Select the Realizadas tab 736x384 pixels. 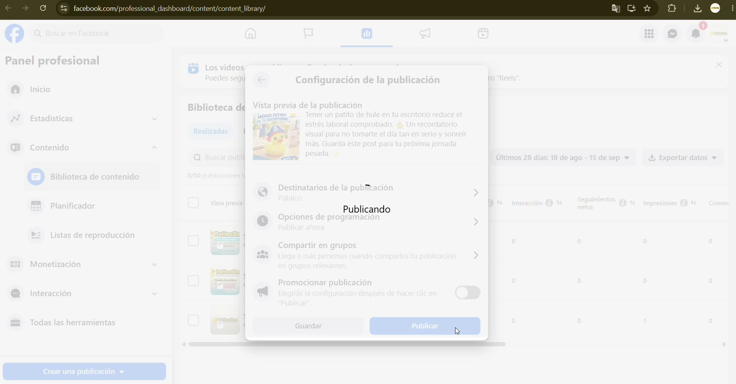(210, 131)
